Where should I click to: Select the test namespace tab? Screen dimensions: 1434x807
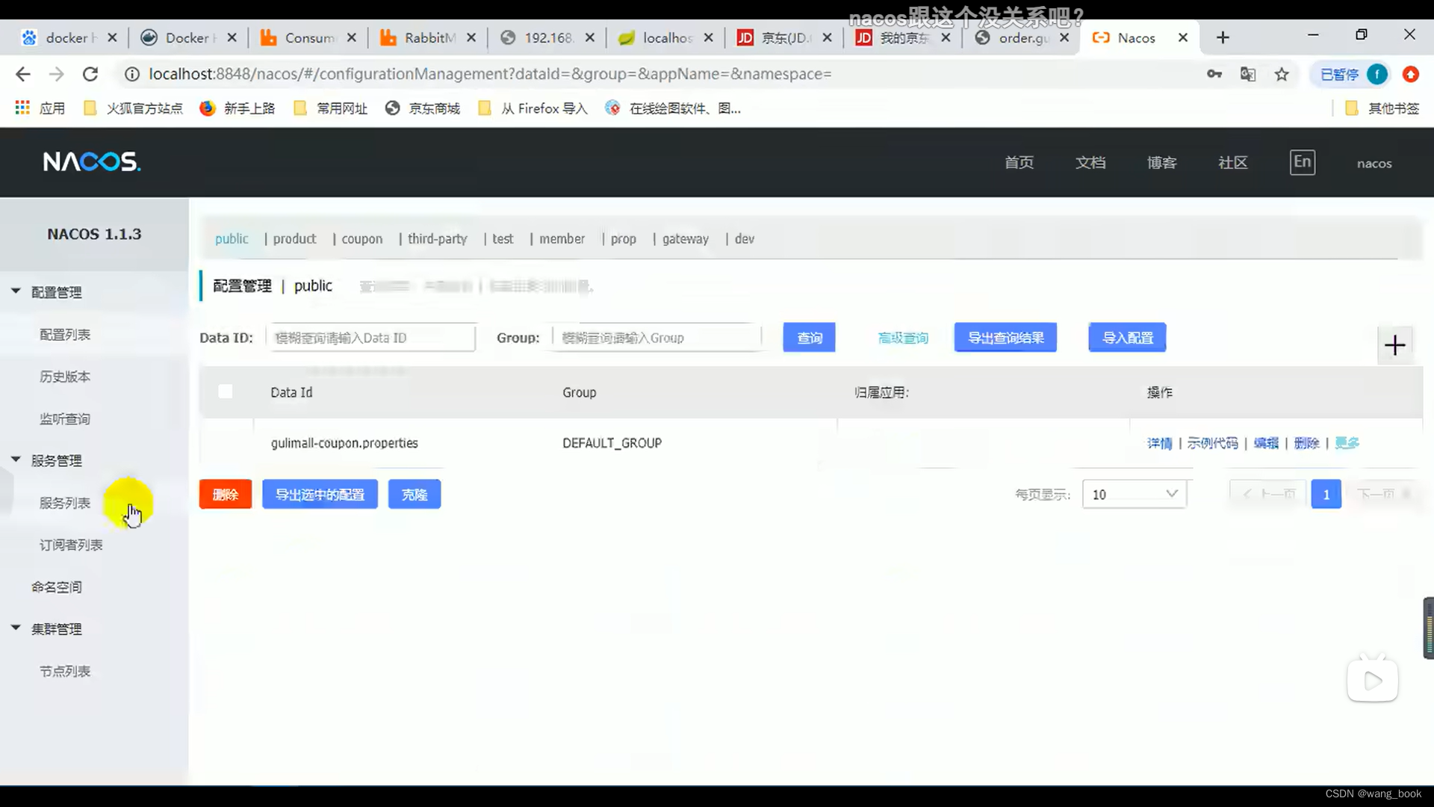point(503,239)
